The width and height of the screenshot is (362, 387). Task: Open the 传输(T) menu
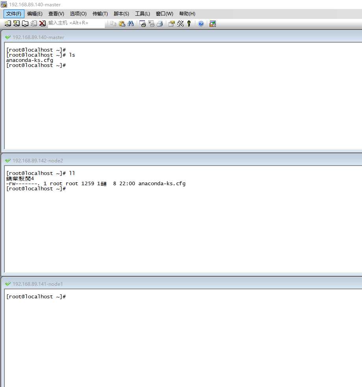pos(100,13)
